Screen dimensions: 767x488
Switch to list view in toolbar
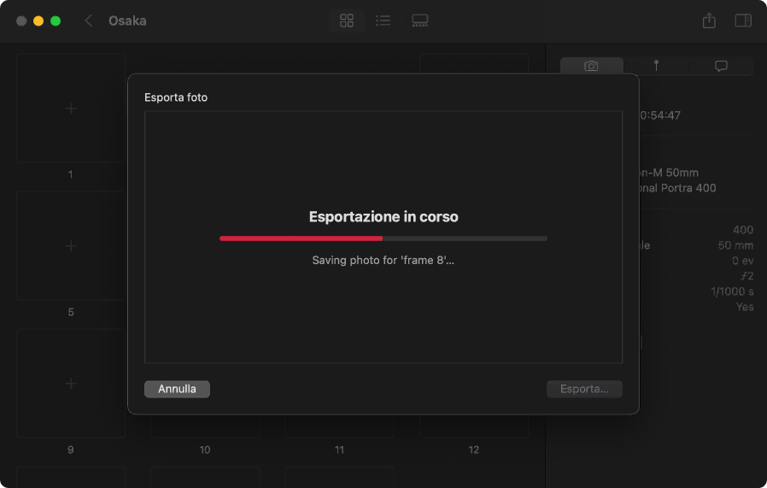pyautogui.click(x=383, y=21)
